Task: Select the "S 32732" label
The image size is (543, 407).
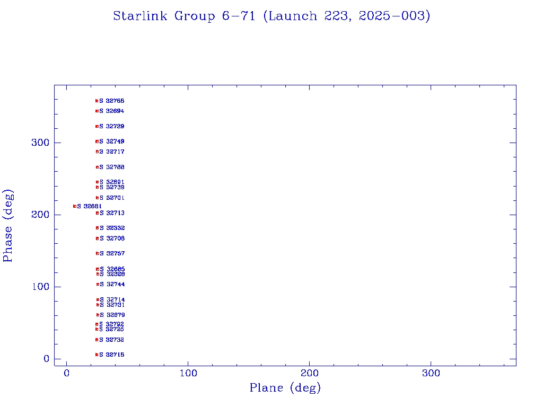Action: 111,340
